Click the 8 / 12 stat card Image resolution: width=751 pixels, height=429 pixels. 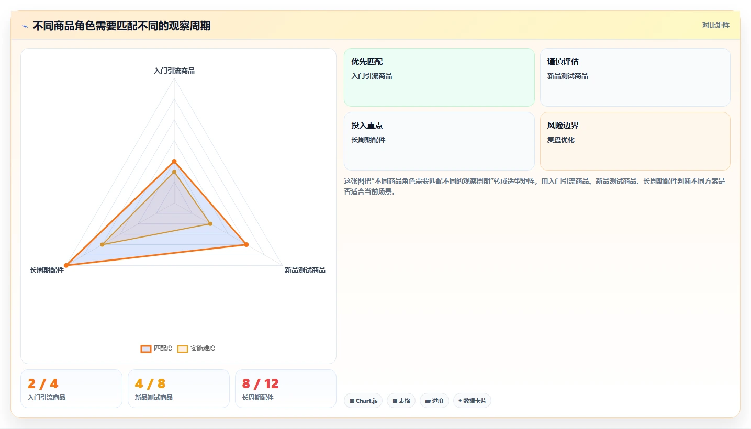(x=286, y=389)
